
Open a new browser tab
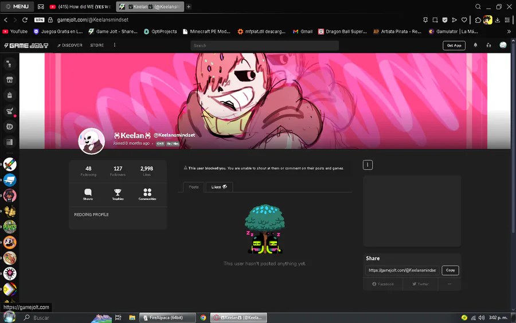pyautogui.click(x=189, y=6)
